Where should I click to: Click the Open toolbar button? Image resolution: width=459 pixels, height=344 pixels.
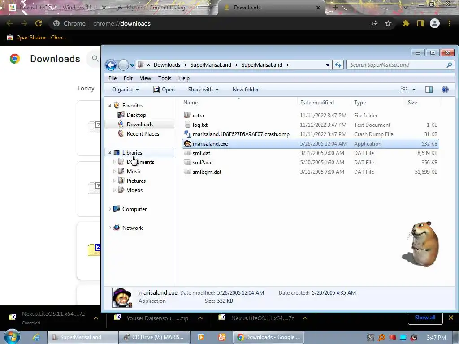[164, 90]
